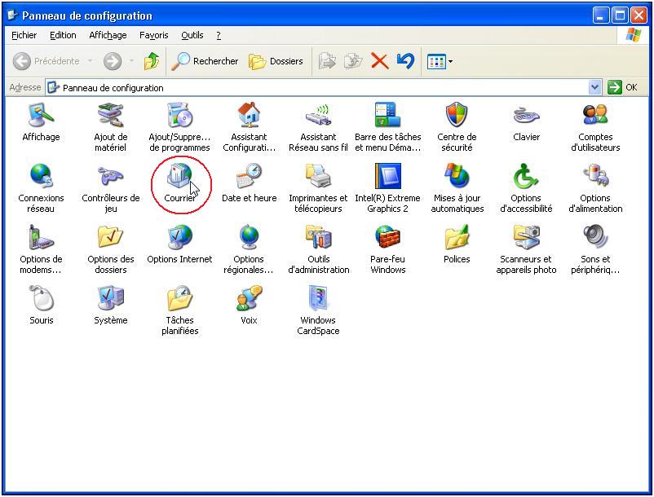Select Imprimantes et télécopieurs icon
654x497 pixels.
pos(318,176)
